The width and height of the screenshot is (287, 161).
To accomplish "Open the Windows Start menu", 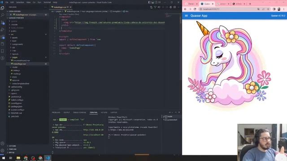I will tap(3, 158).
